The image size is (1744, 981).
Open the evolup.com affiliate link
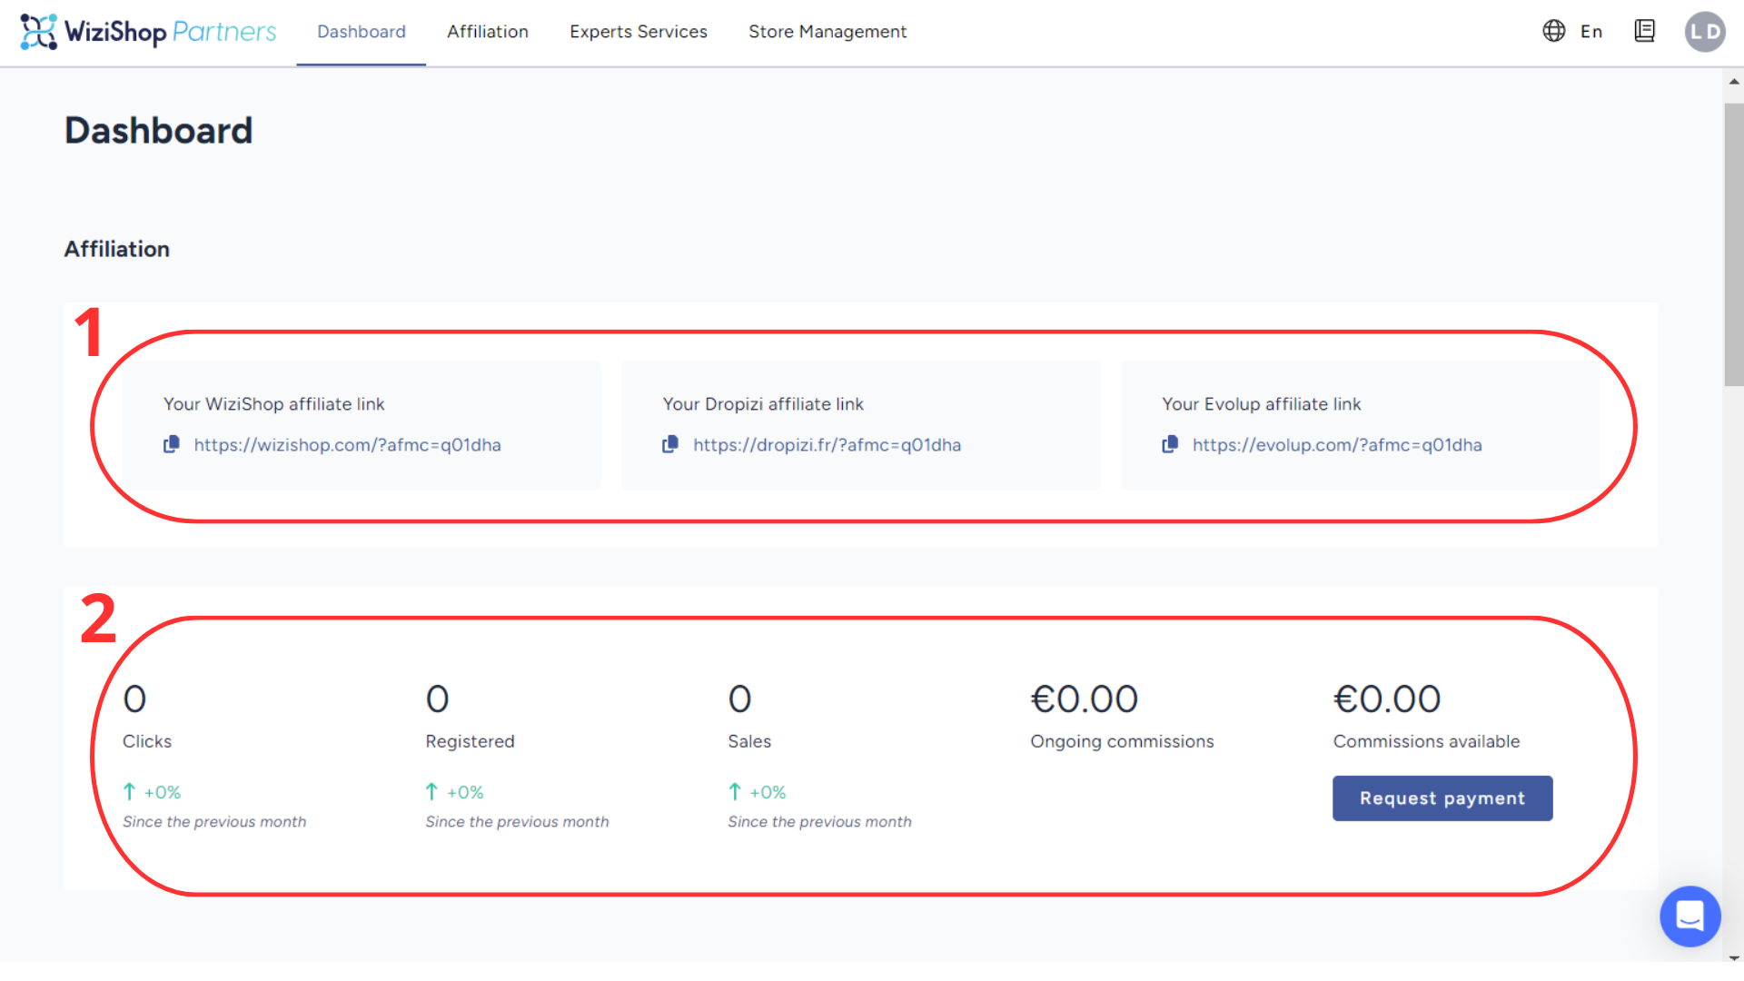pyautogui.click(x=1337, y=445)
